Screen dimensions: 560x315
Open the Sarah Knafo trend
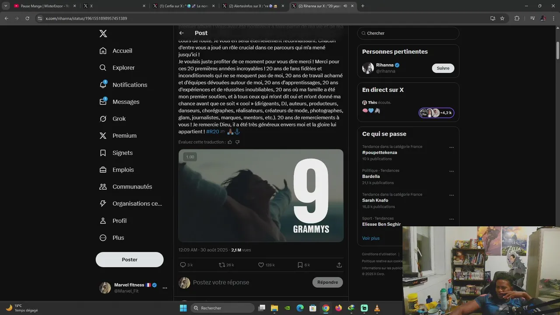(375, 200)
